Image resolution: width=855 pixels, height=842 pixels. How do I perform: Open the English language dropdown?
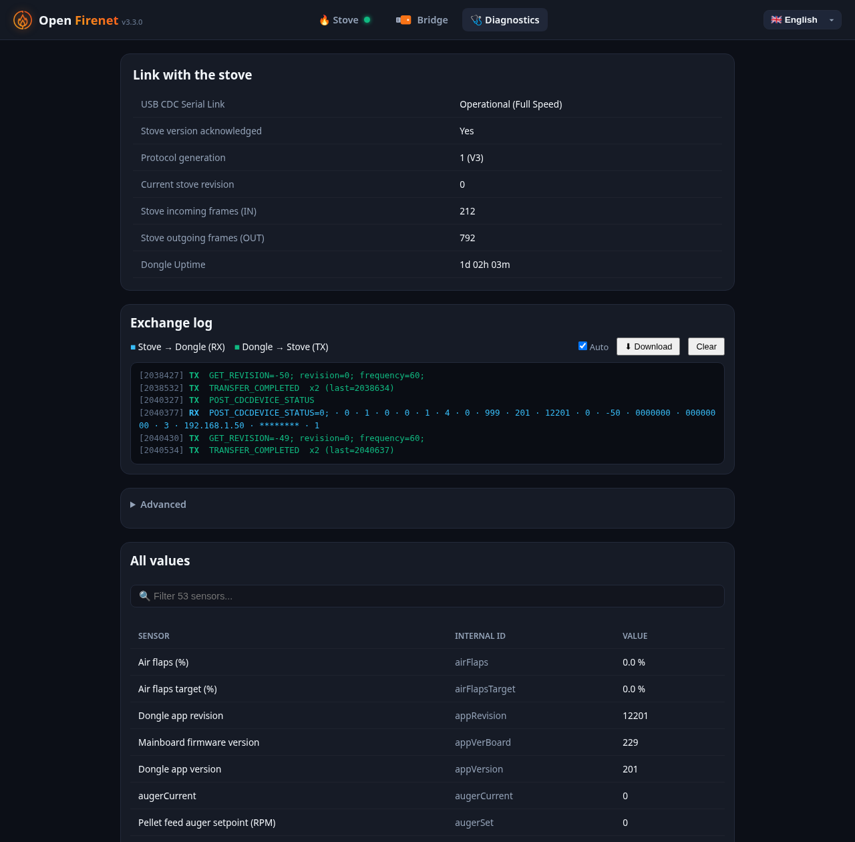[802, 20]
